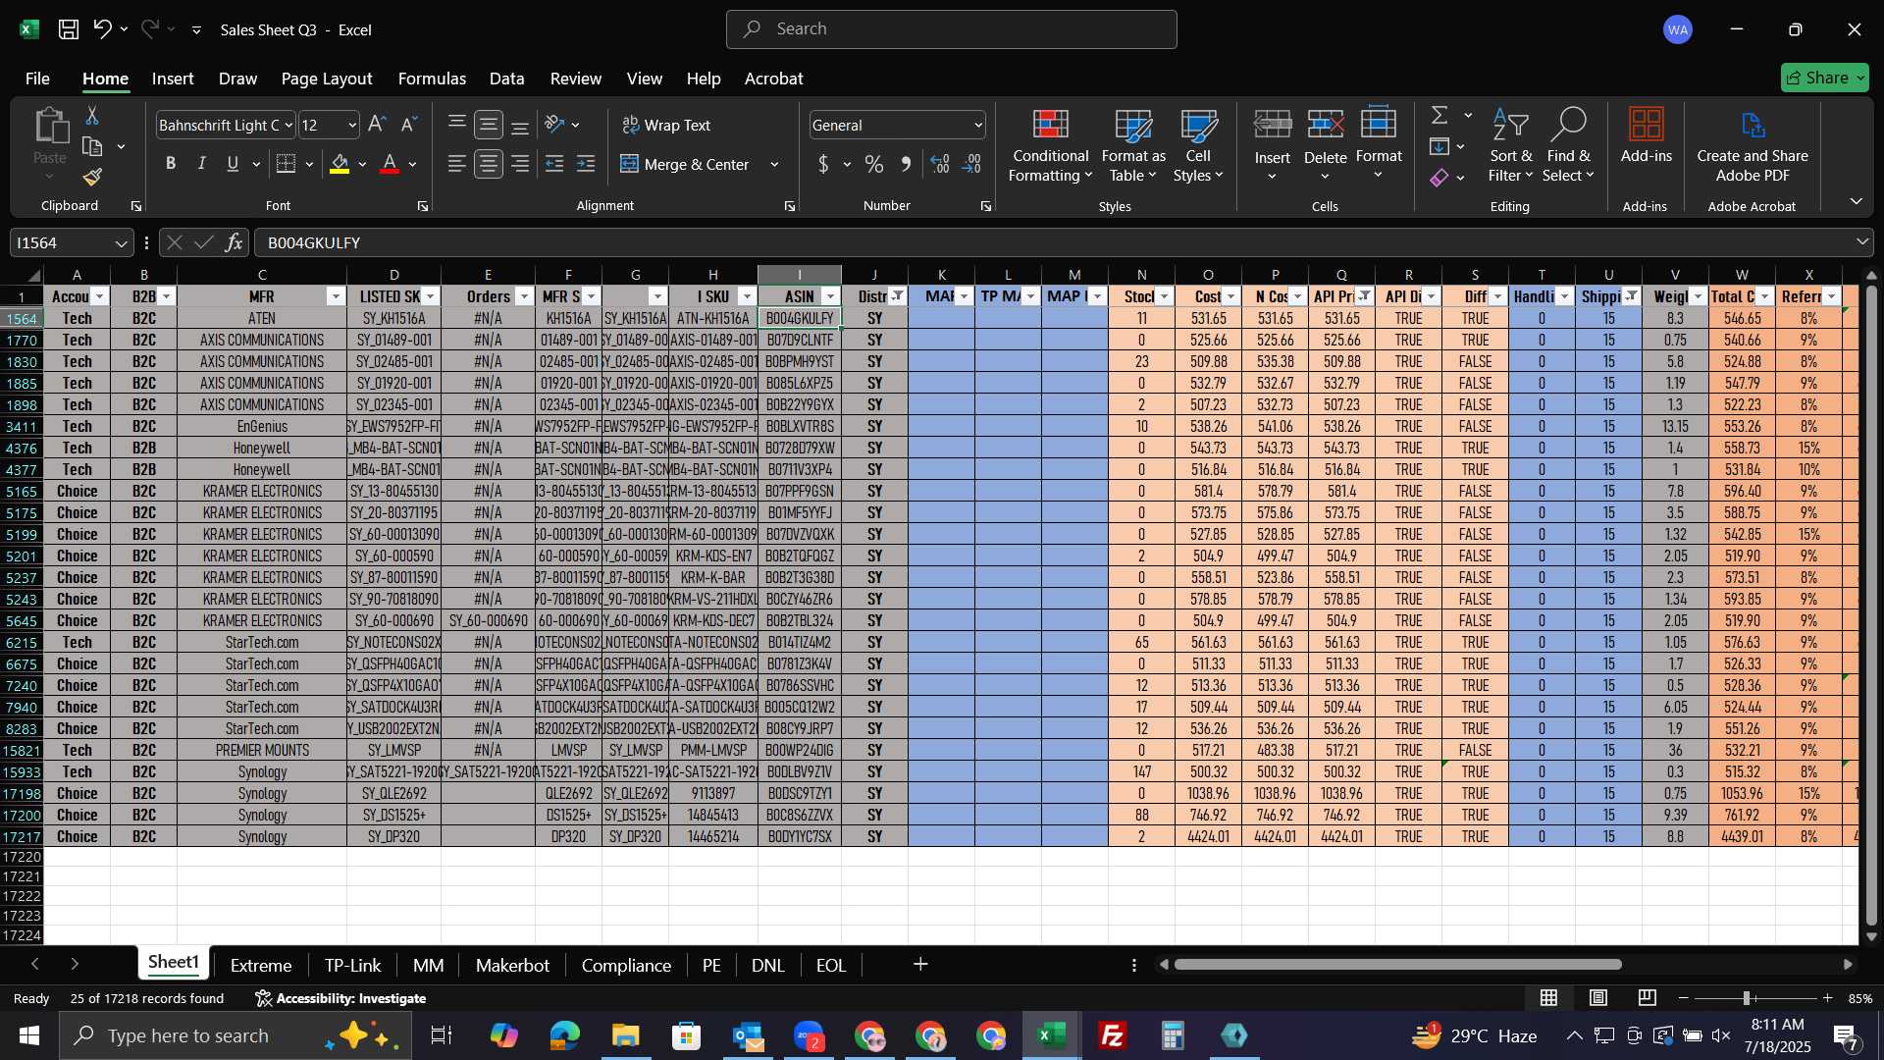Switch to Page Layout view
Image resolution: width=1884 pixels, height=1060 pixels.
(1597, 998)
